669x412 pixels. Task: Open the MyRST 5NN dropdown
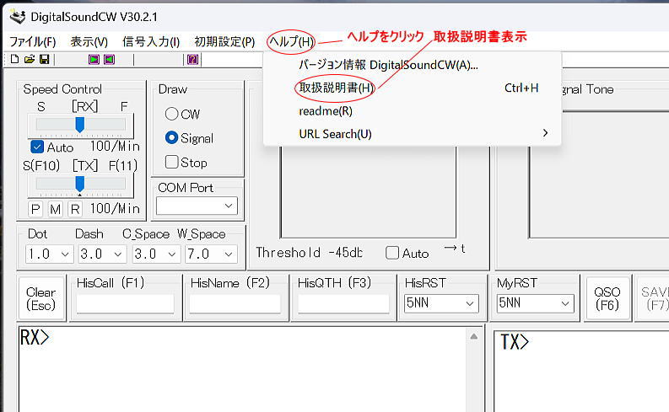tap(536, 303)
